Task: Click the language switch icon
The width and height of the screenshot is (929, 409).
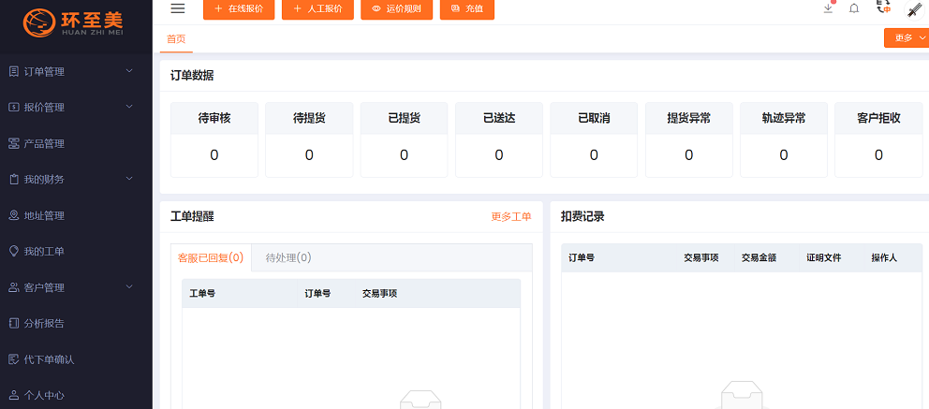Action: click(883, 7)
